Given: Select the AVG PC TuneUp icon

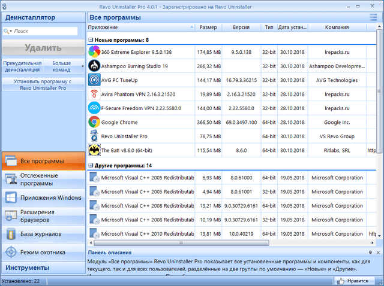Looking at the screenshot, I should click(94, 80).
